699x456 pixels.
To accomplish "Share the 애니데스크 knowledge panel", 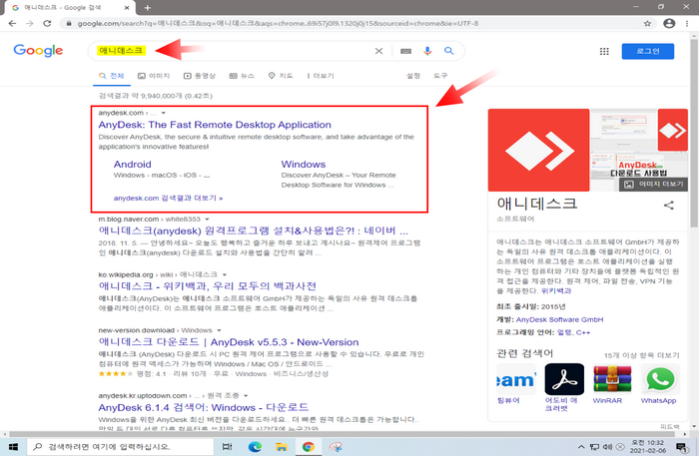I will [x=669, y=206].
